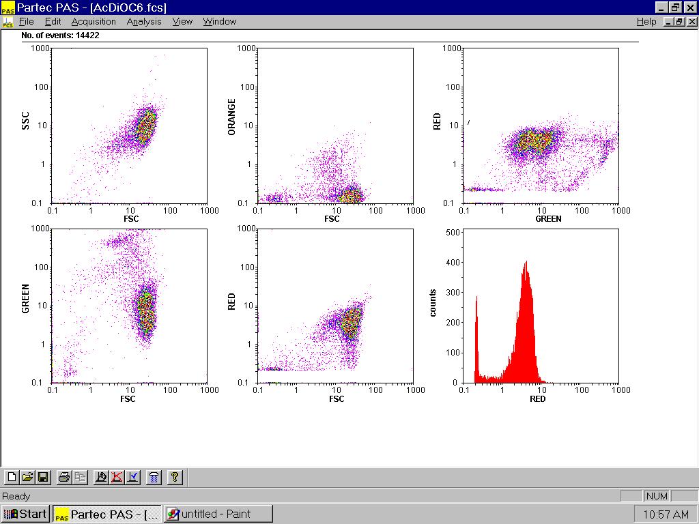Viewport: 699px width, 524px height.
Task: Click the Save floppy disk icon
Action: pyautogui.click(x=42, y=478)
